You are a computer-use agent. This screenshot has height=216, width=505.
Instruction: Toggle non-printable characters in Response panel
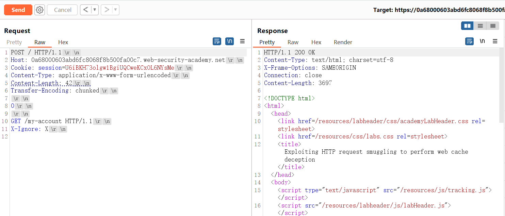(482, 41)
